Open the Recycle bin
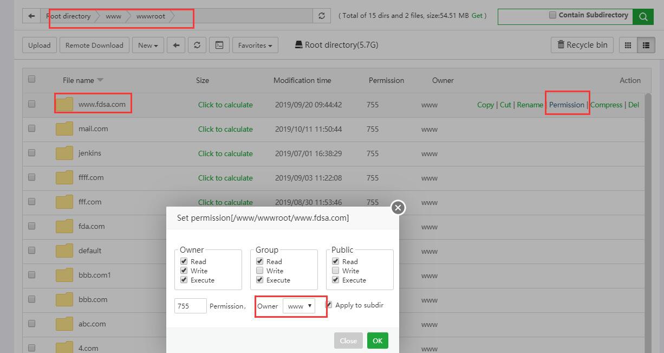Screen dimensions: 664x353 pyautogui.click(x=582, y=45)
